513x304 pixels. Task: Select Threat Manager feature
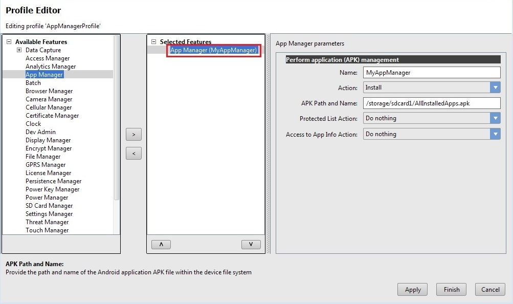(47, 222)
